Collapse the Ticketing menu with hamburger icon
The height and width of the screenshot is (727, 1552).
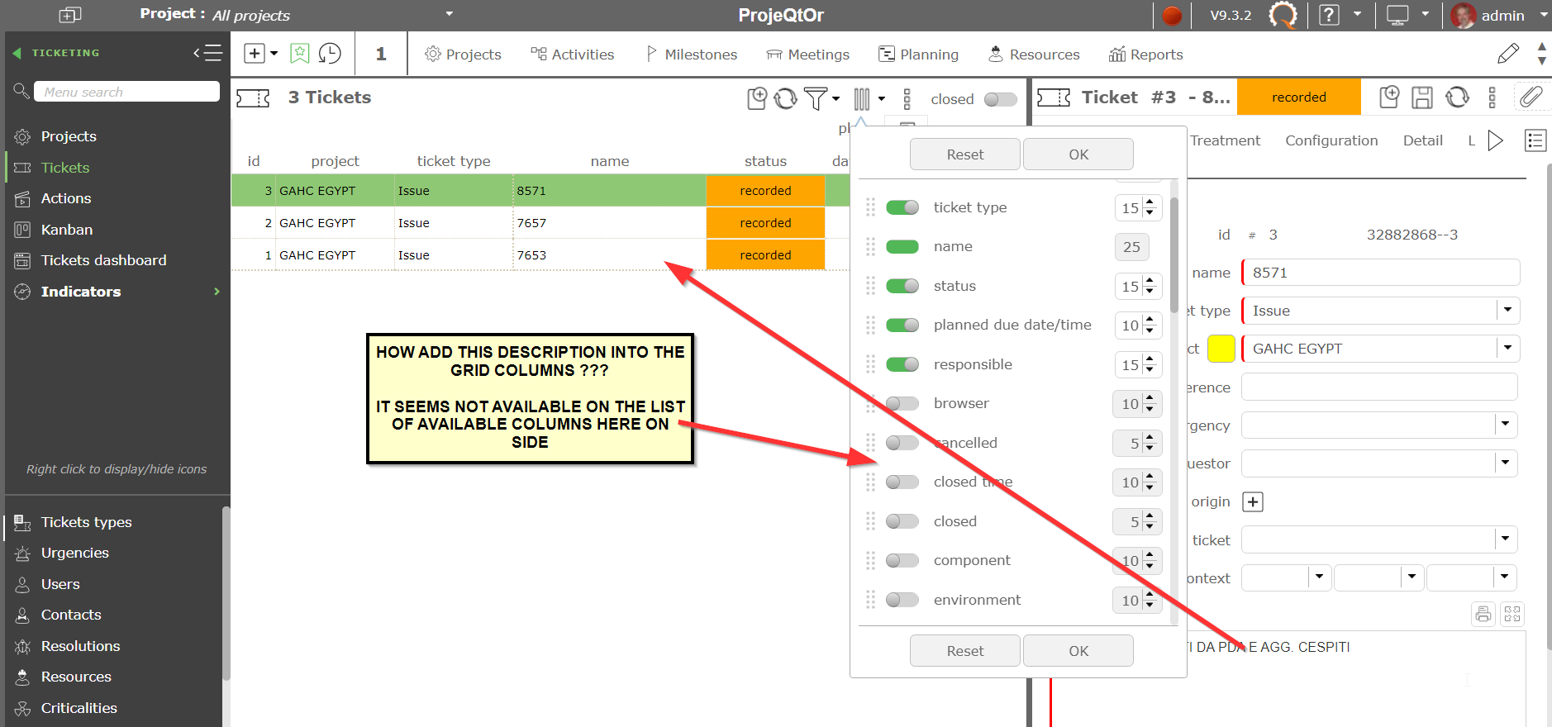(x=208, y=53)
